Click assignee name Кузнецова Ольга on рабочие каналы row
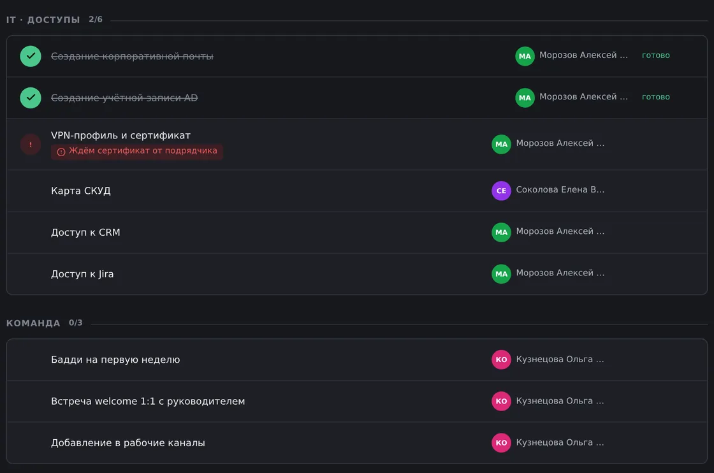Image resolution: width=714 pixels, height=473 pixels. point(560,442)
